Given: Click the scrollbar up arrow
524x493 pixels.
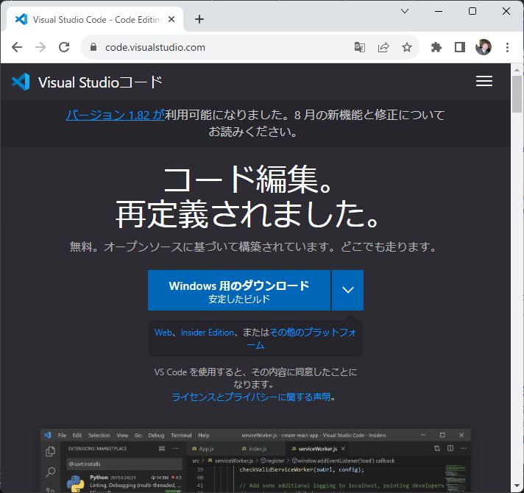Looking at the screenshot, I should [x=517, y=69].
